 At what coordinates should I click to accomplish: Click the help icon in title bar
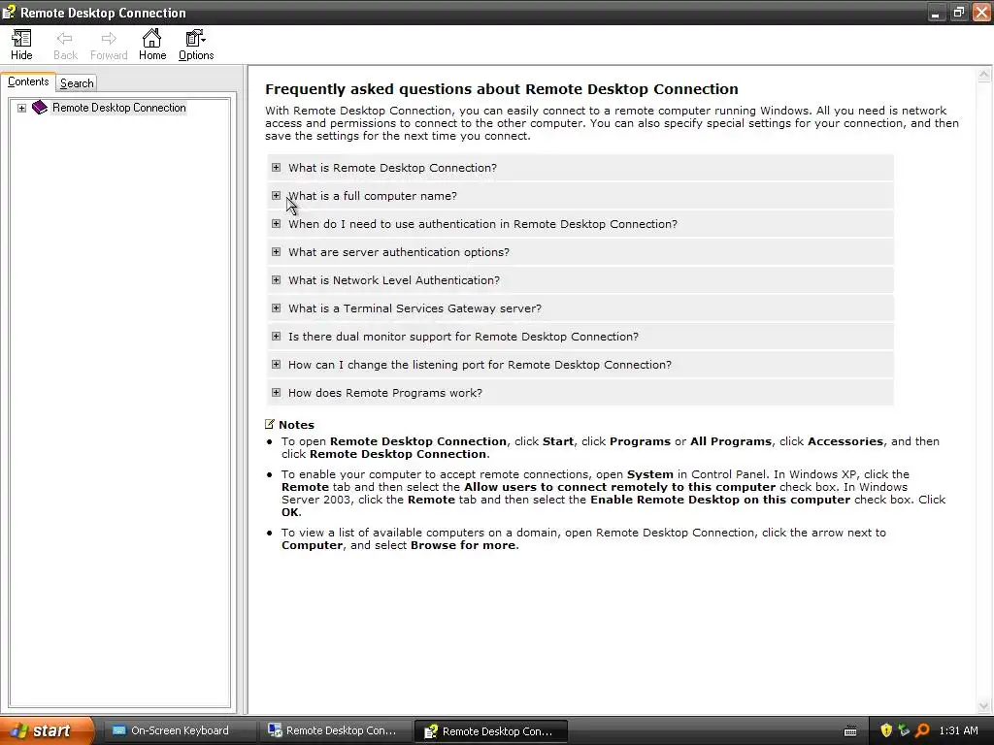click(x=9, y=12)
